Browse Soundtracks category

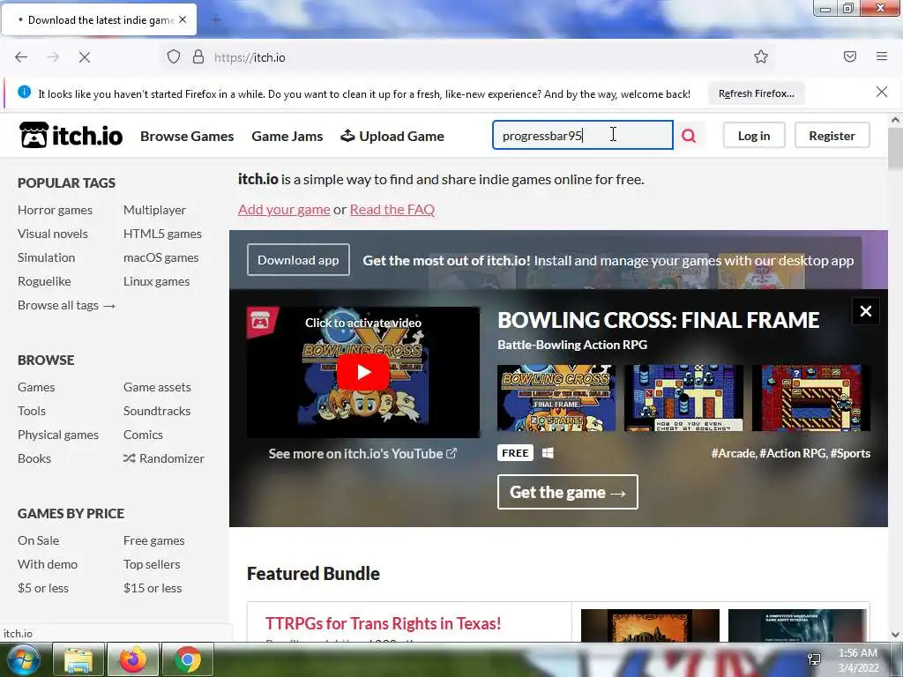click(157, 411)
